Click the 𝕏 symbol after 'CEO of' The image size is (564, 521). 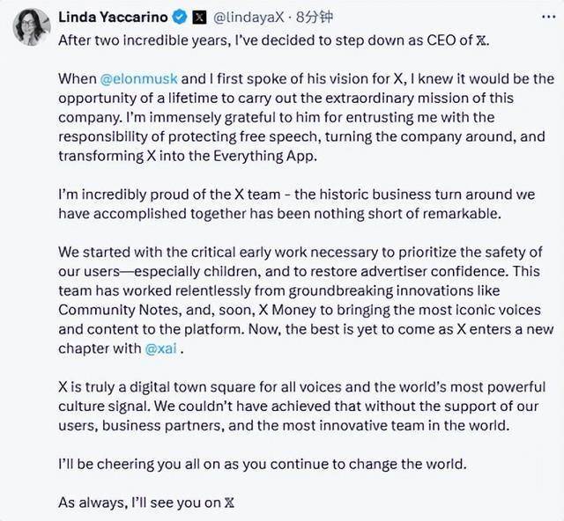[x=481, y=40]
